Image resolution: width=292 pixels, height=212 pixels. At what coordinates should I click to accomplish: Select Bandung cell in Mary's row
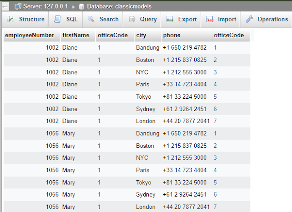(147, 133)
